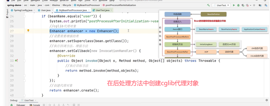The width and height of the screenshot is (270, 106).
Task: Collapse the if block fold on line 24
Action: [24, 16]
